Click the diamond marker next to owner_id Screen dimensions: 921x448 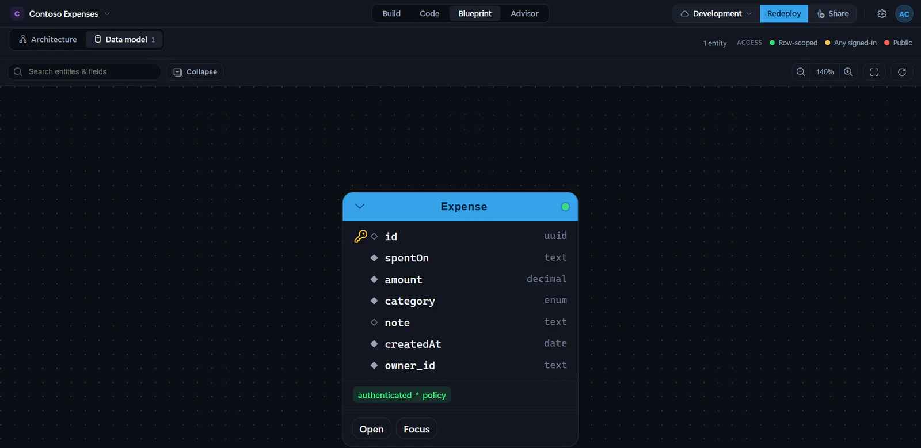[374, 365]
